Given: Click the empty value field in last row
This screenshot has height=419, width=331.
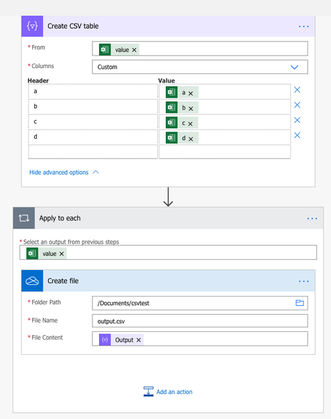Looking at the screenshot, I should (225, 152).
